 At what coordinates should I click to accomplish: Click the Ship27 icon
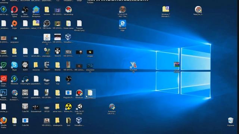click(x=47, y=80)
